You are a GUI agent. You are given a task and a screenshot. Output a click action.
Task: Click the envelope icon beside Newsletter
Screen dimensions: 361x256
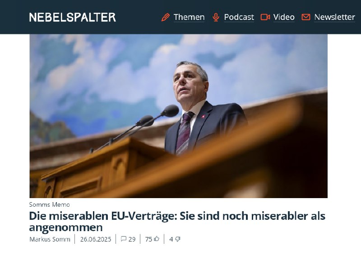coord(306,17)
